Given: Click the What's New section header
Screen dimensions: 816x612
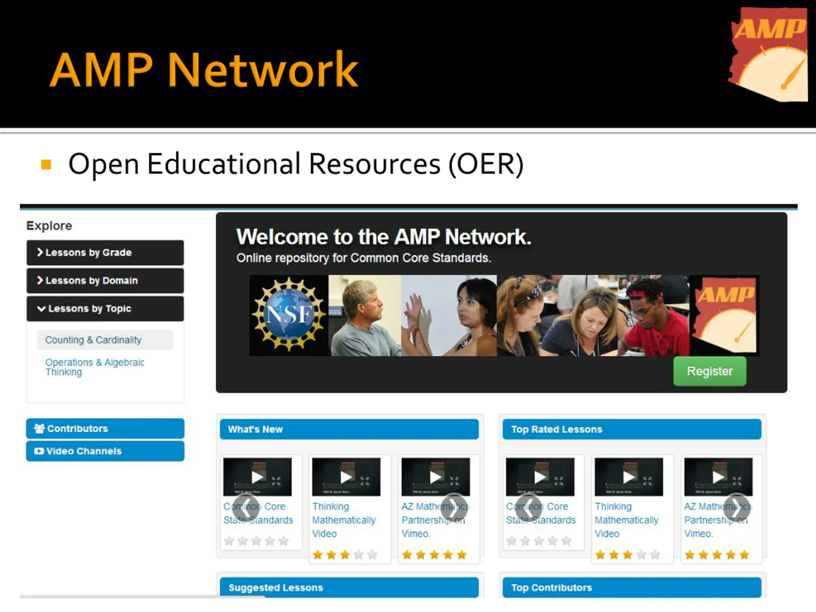Looking at the screenshot, I should 349,429.
